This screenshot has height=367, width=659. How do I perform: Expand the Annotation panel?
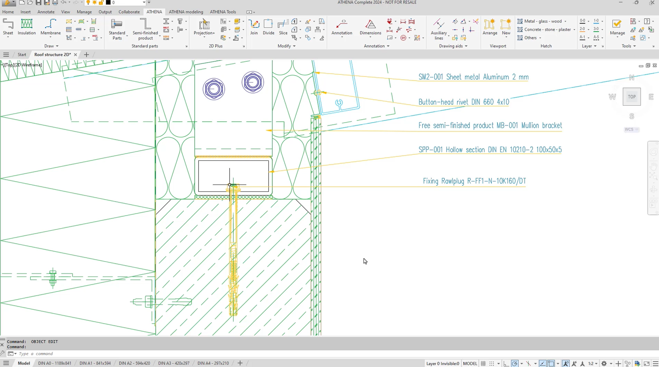pos(377,46)
